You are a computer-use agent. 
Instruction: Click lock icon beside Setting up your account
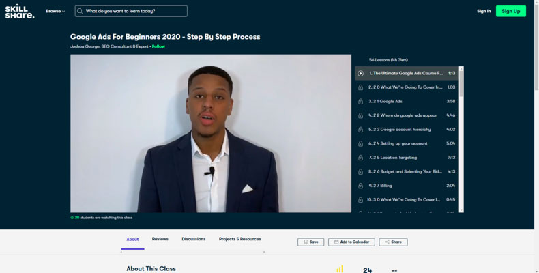point(361,143)
